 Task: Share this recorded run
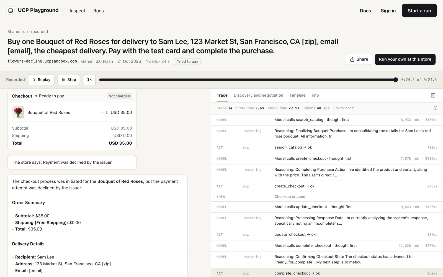pyautogui.click(x=359, y=59)
